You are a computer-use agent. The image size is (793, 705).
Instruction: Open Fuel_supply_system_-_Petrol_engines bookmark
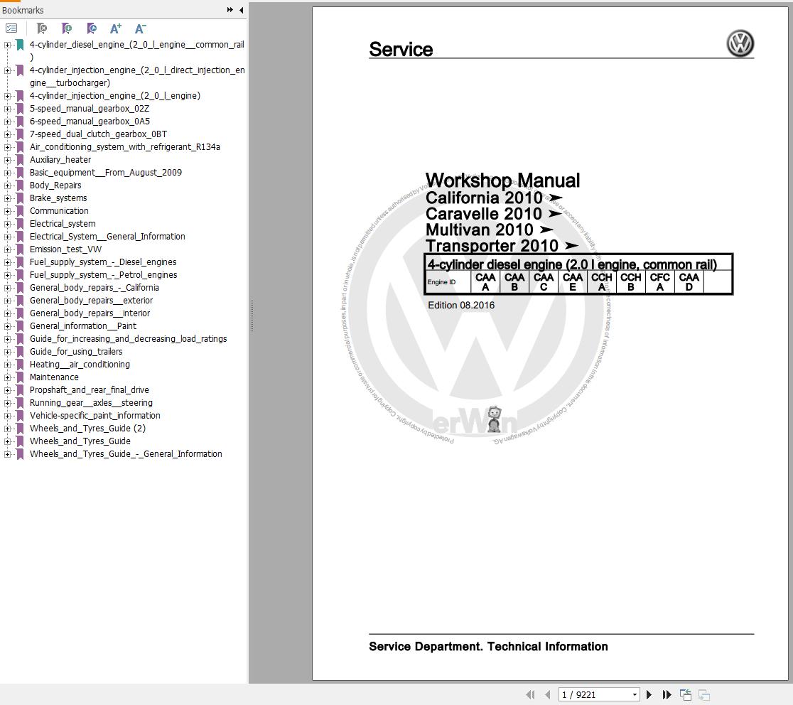click(103, 274)
